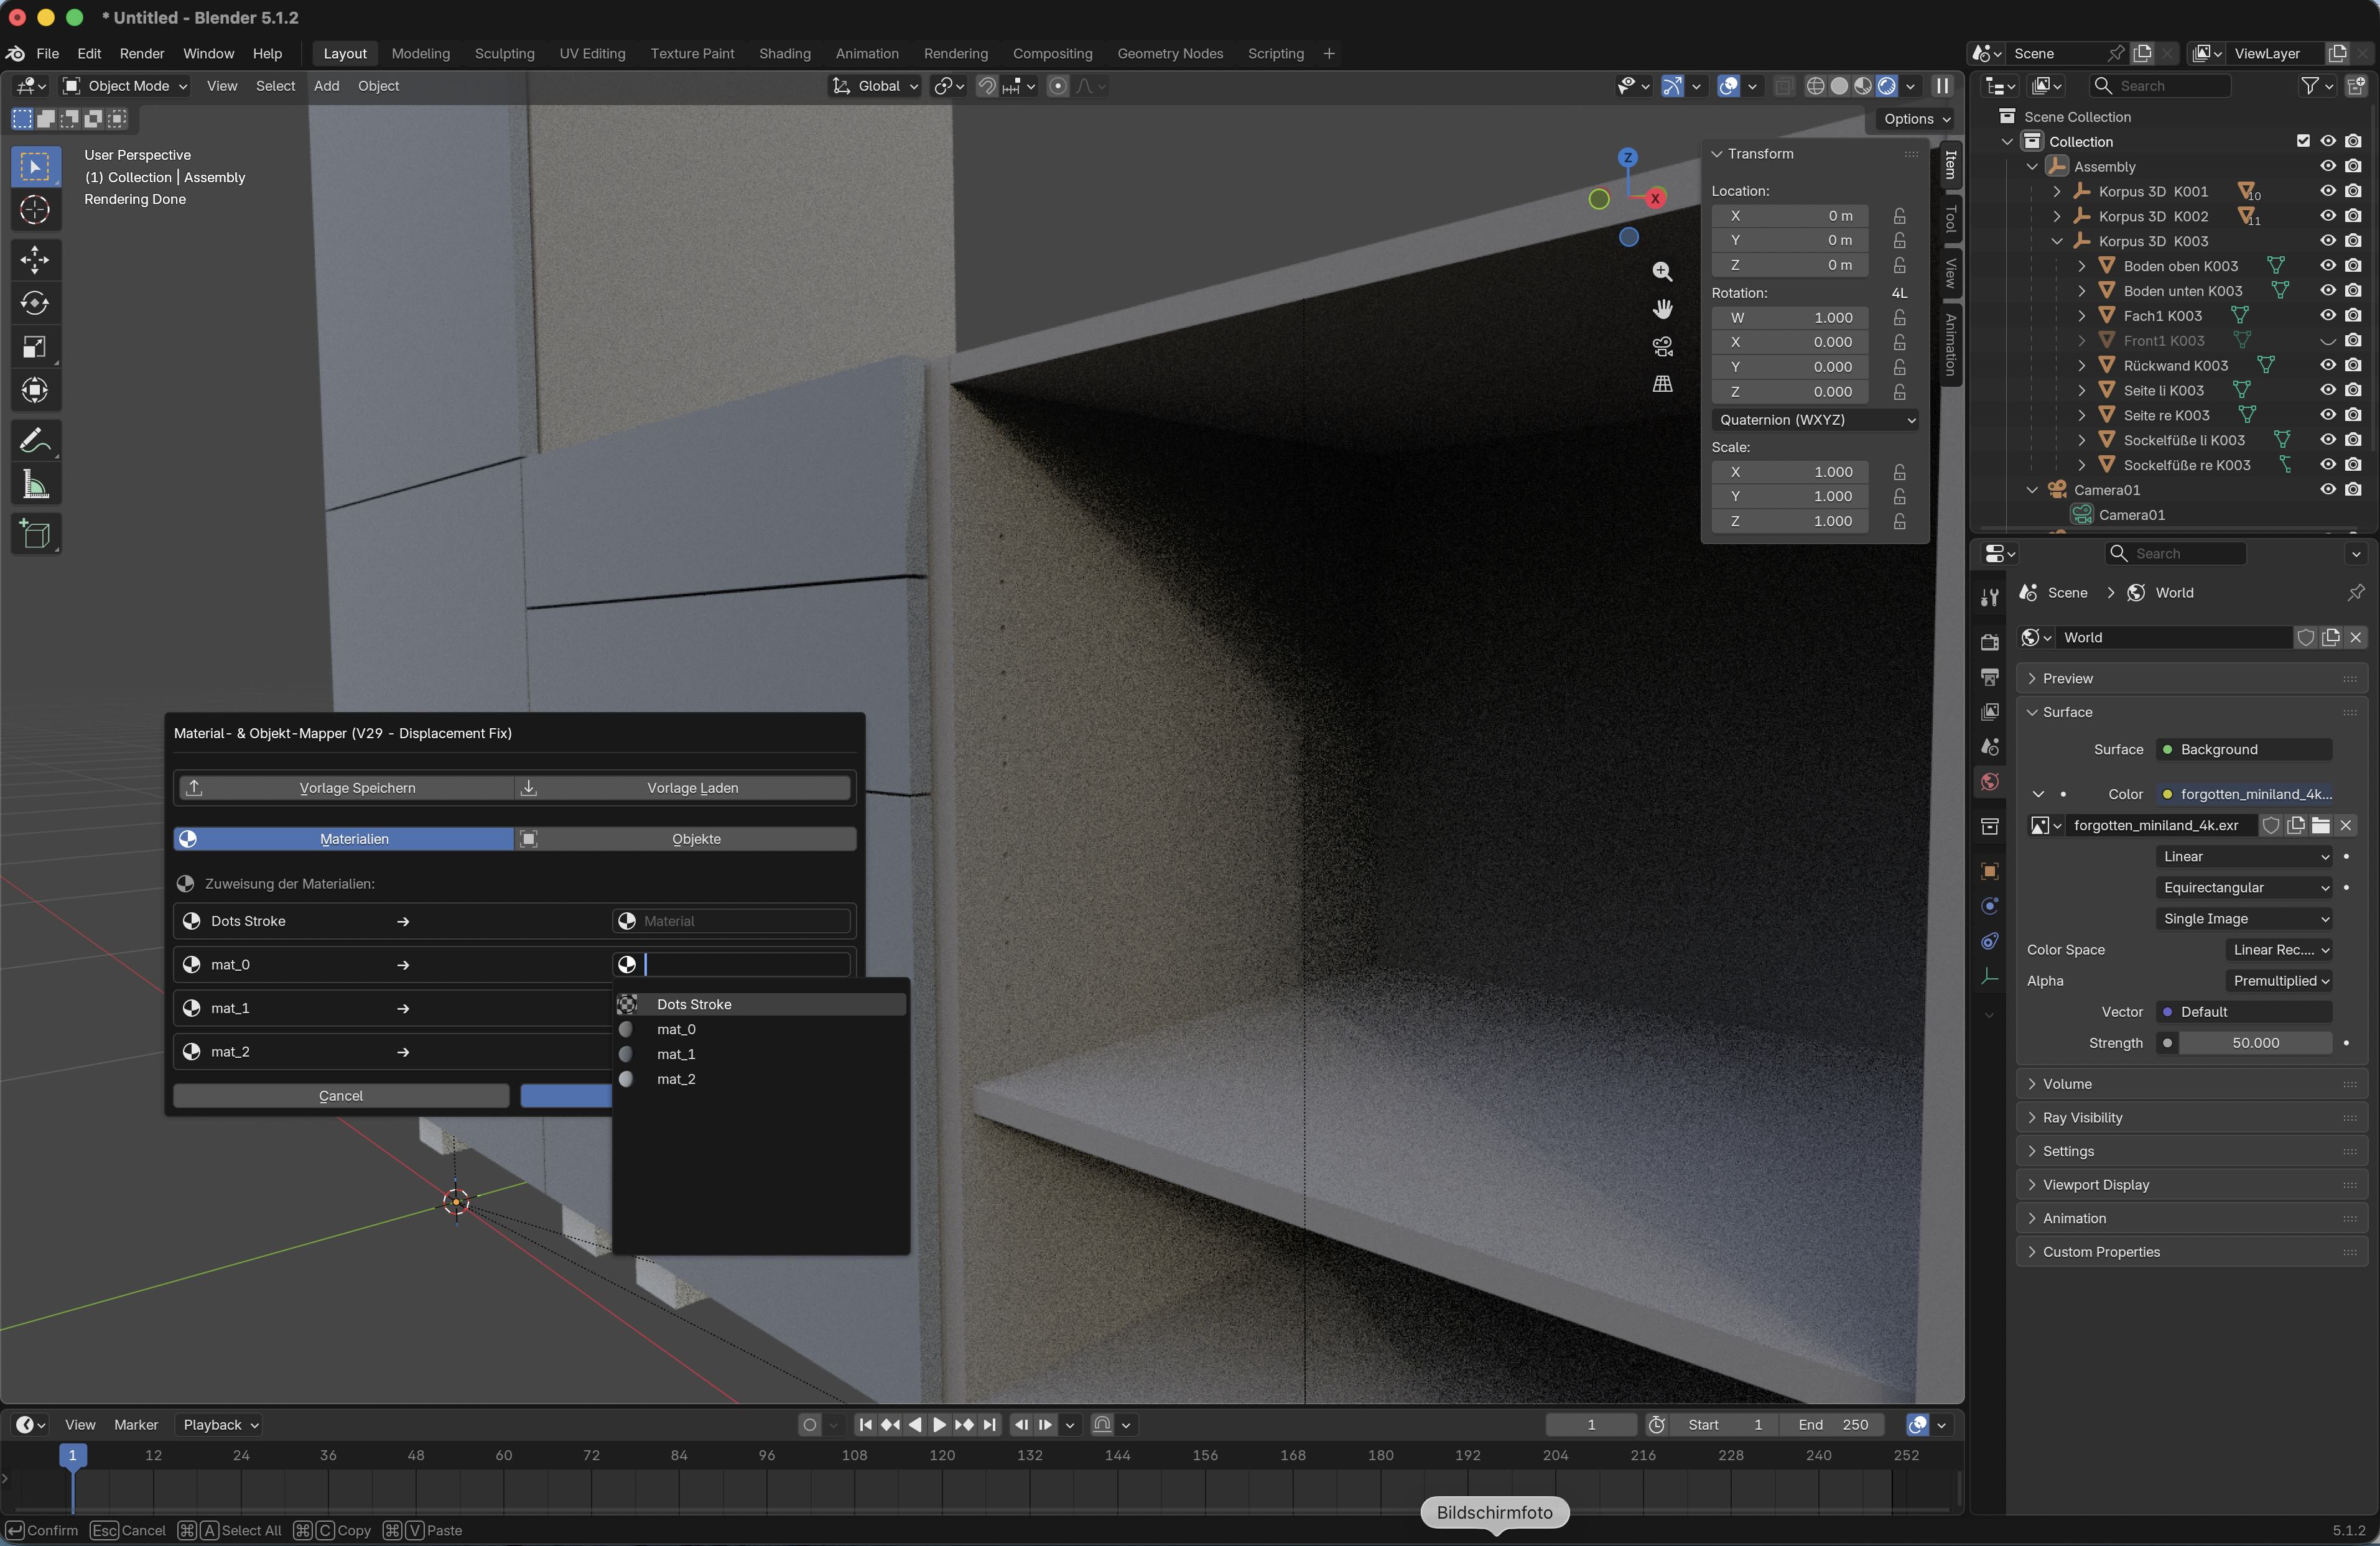Click the Materialien button in the mapper
Image resolution: width=2380 pixels, height=1546 pixels.
(x=344, y=839)
